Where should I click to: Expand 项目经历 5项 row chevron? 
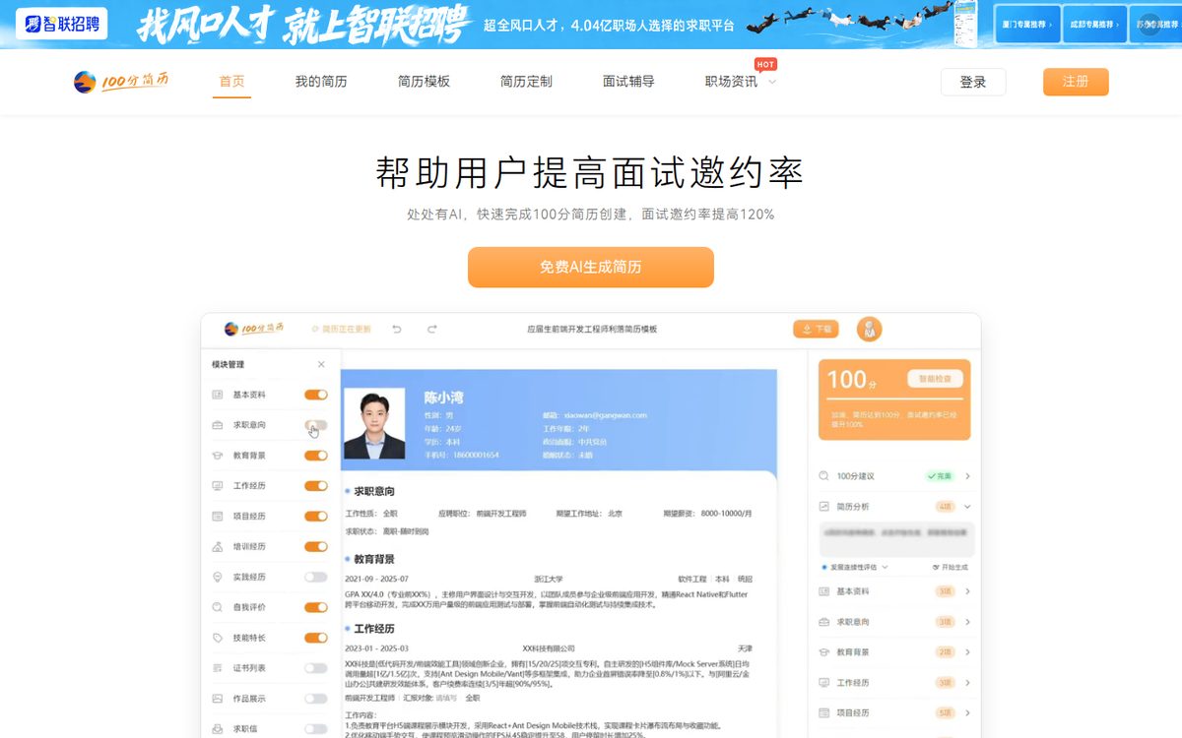(968, 712)
